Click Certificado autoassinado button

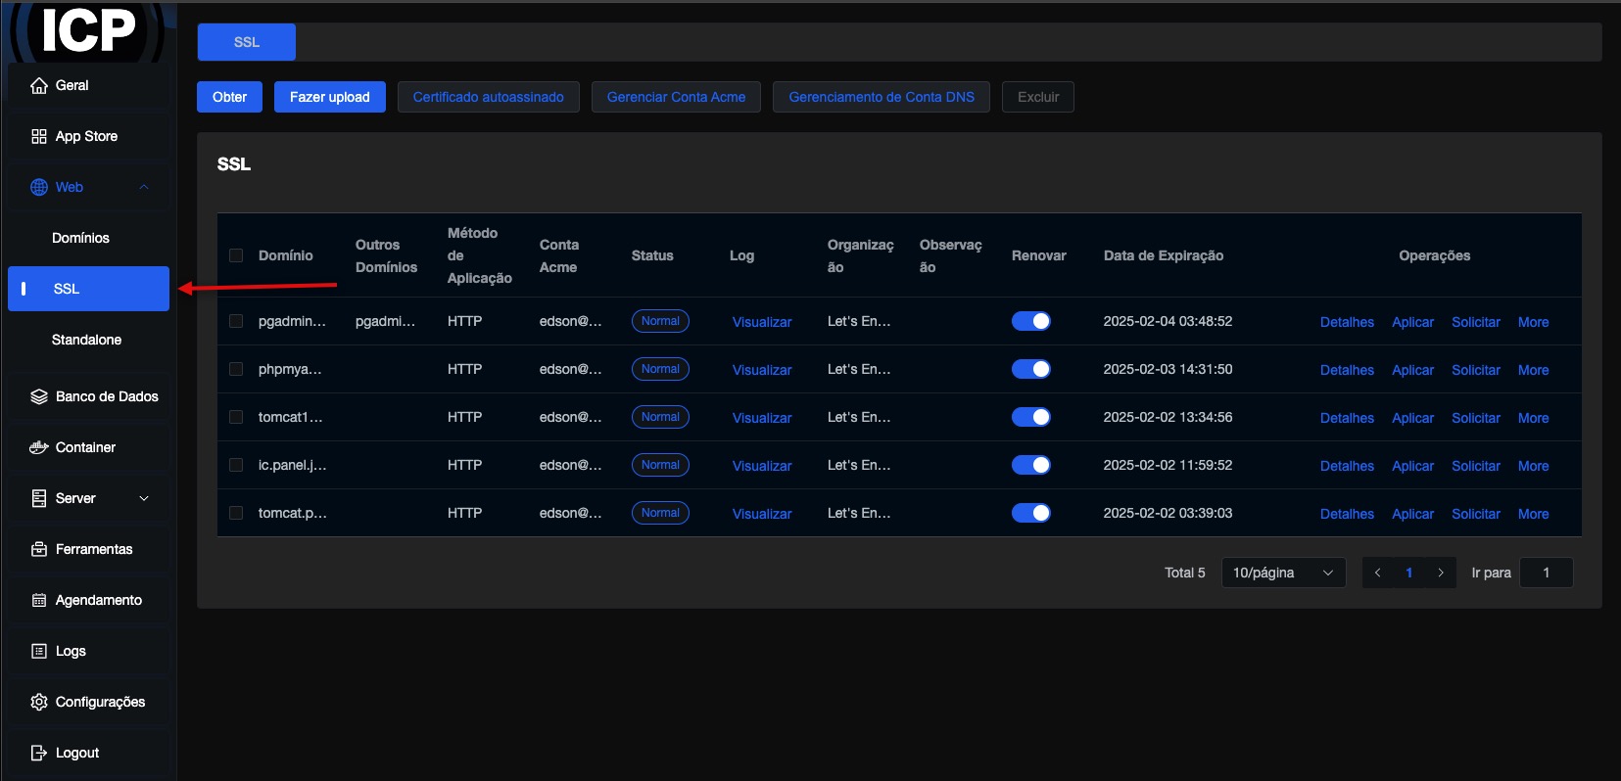[x=489, y=97]
